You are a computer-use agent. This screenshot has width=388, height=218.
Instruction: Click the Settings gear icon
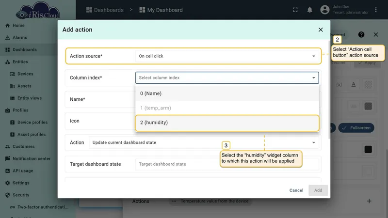(7, 183)
